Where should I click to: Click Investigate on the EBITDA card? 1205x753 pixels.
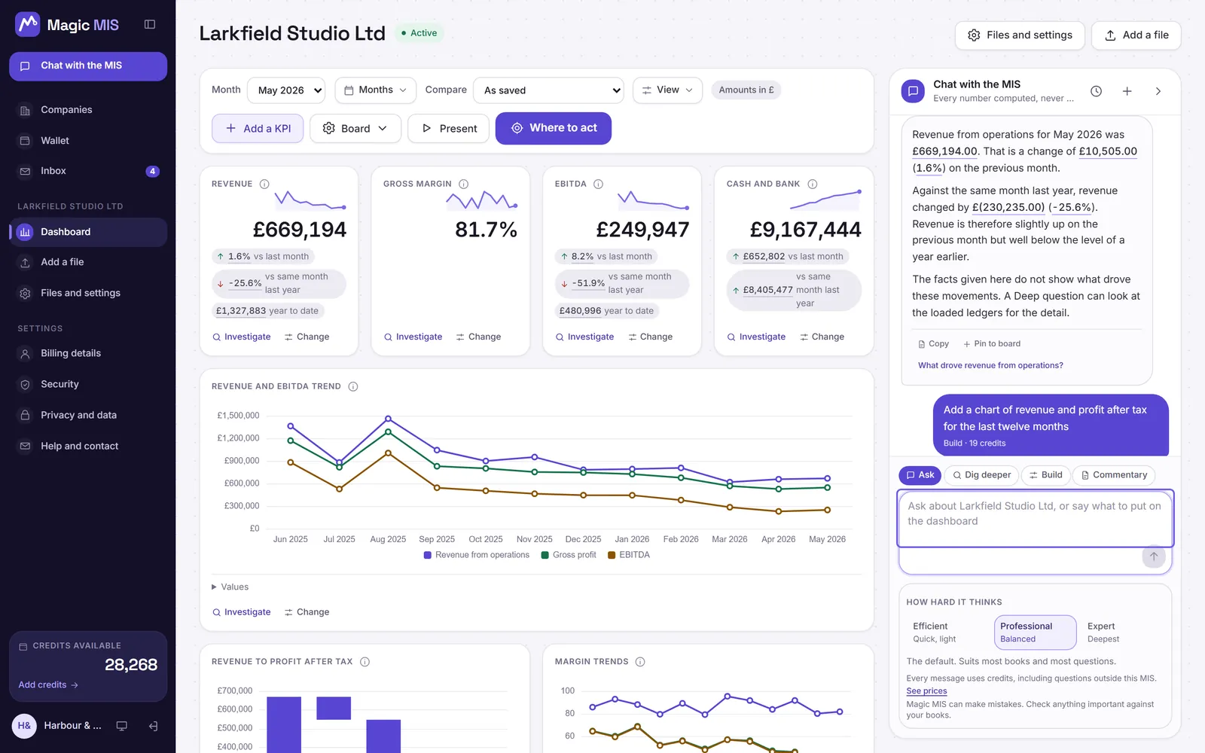(x=584, y=337)
